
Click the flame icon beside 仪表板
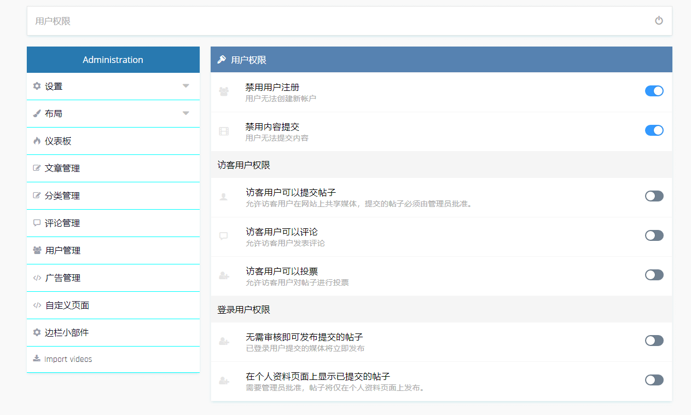click(x=37, y=141)
